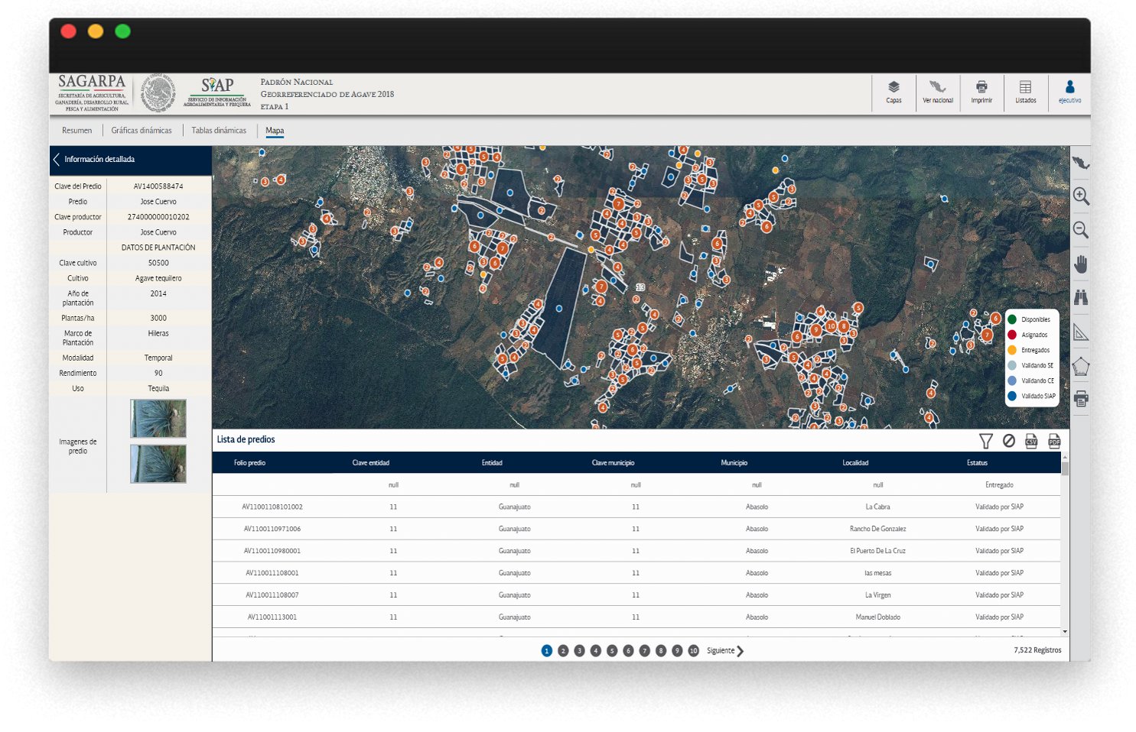Open the Listados table view
Screen dimensions: 1136x732
pyautogui.click(x=1025, y=92)
